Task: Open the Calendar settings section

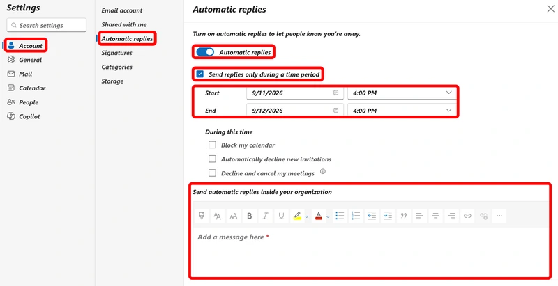Action: pyautogui.click(x=27, y=88)
